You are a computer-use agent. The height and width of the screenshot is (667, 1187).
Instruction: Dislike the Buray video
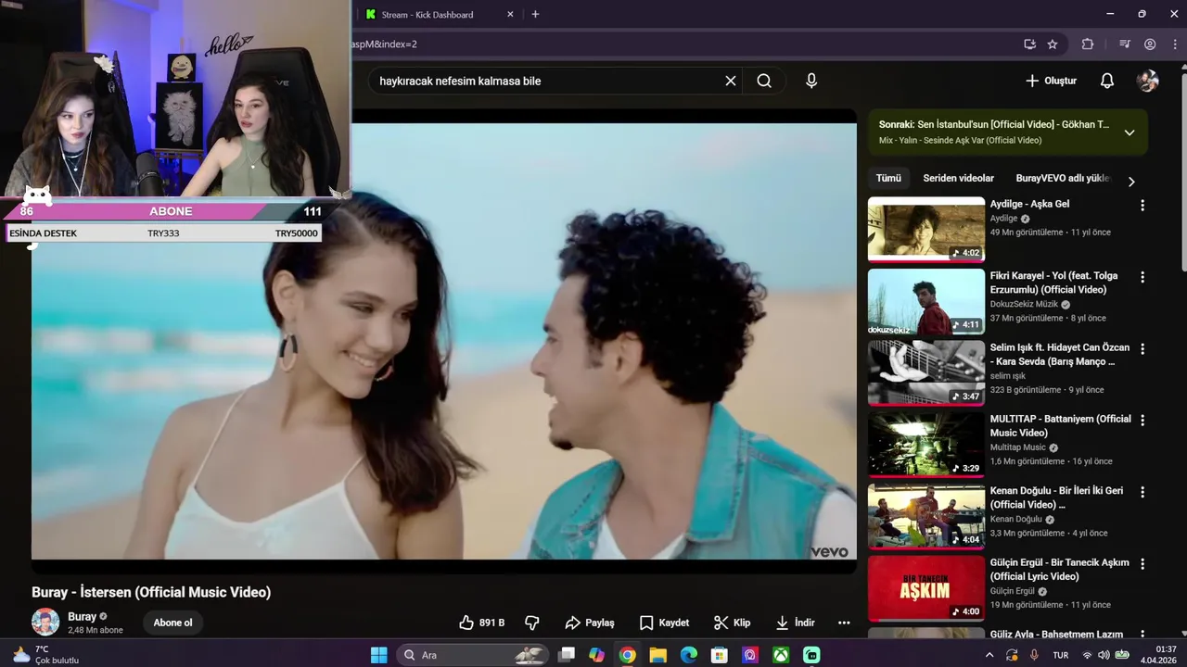coord(532,623)
